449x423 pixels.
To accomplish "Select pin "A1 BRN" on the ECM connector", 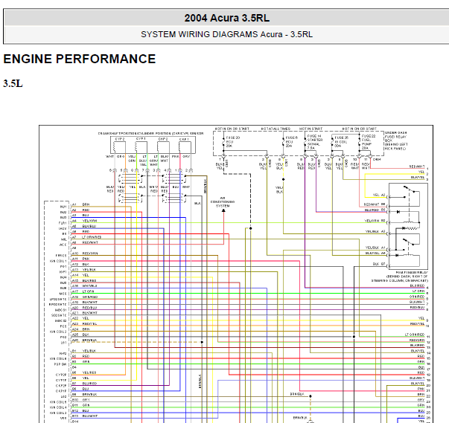I will click(x=80, y=204).
